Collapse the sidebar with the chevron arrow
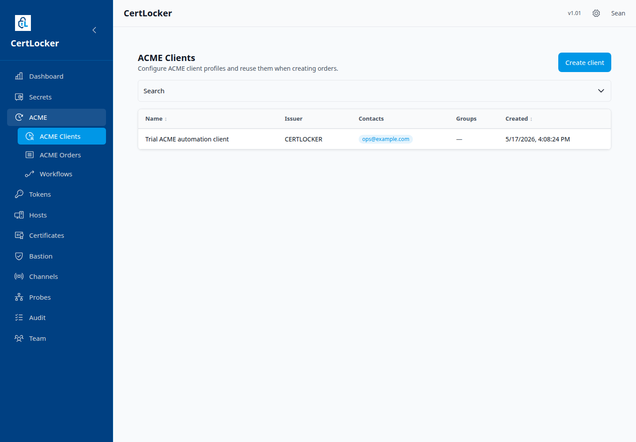636x442 pixels. click(x=94, y=30)
